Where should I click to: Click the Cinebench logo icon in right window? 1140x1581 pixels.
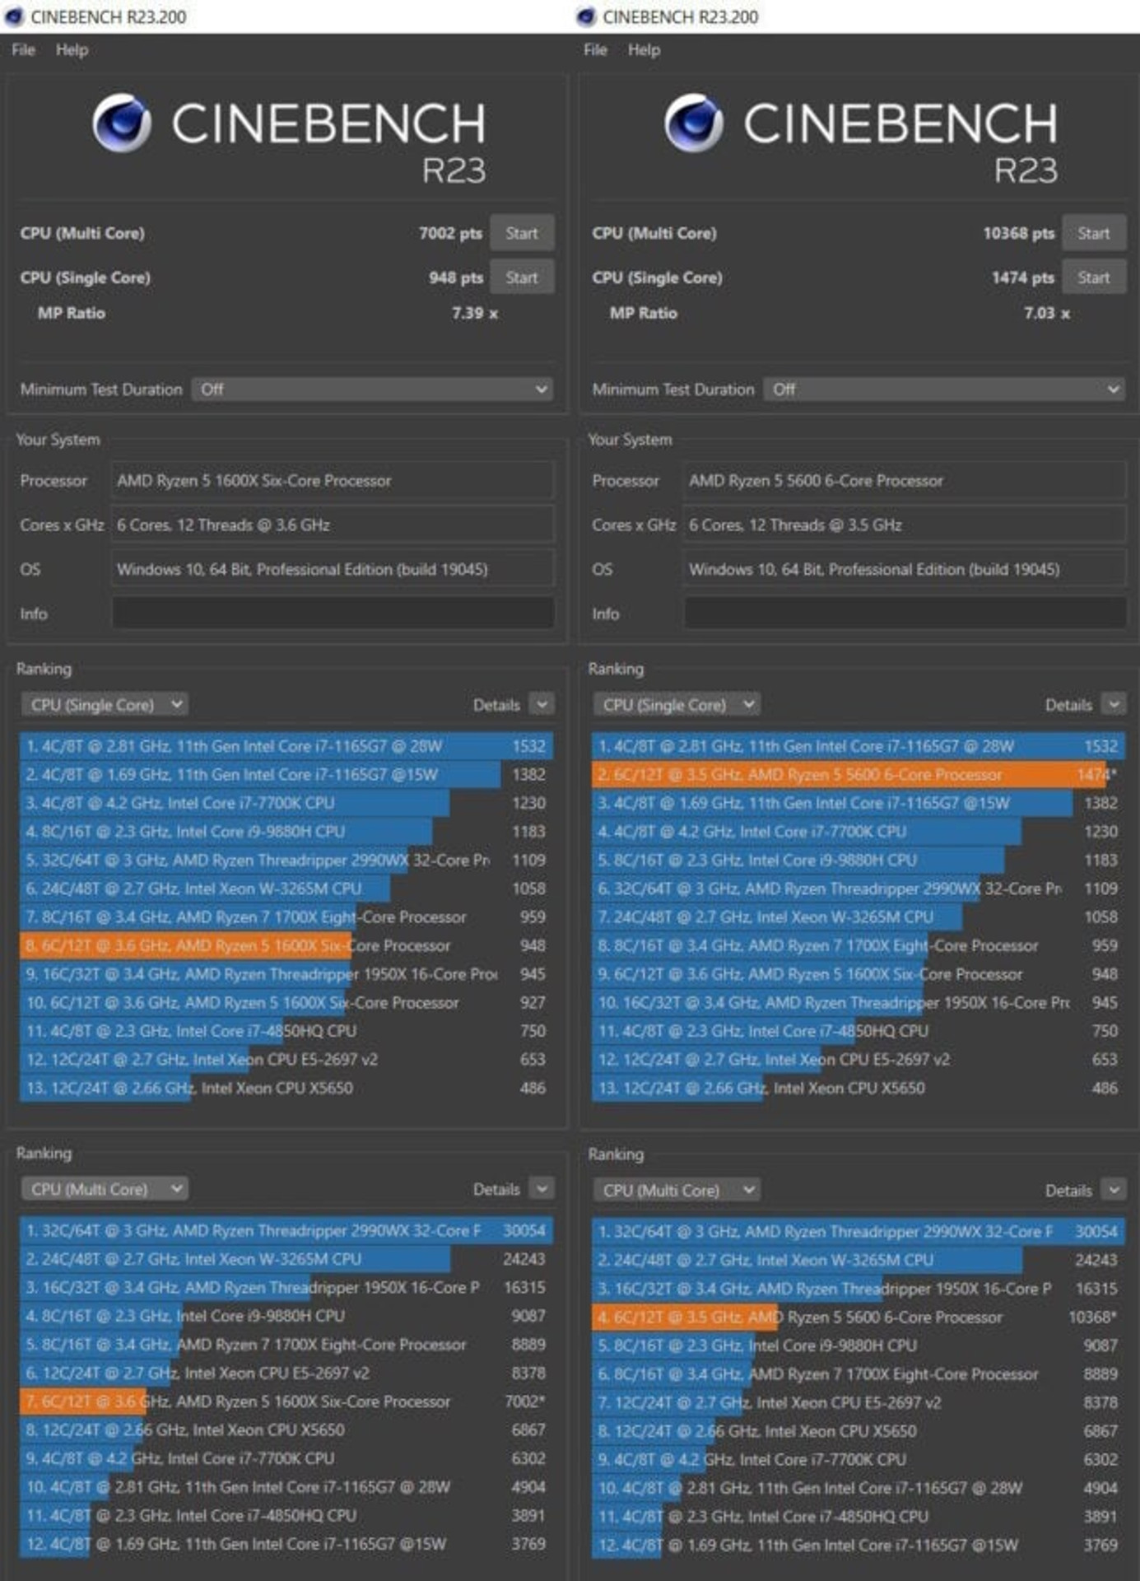click(694, 123)
